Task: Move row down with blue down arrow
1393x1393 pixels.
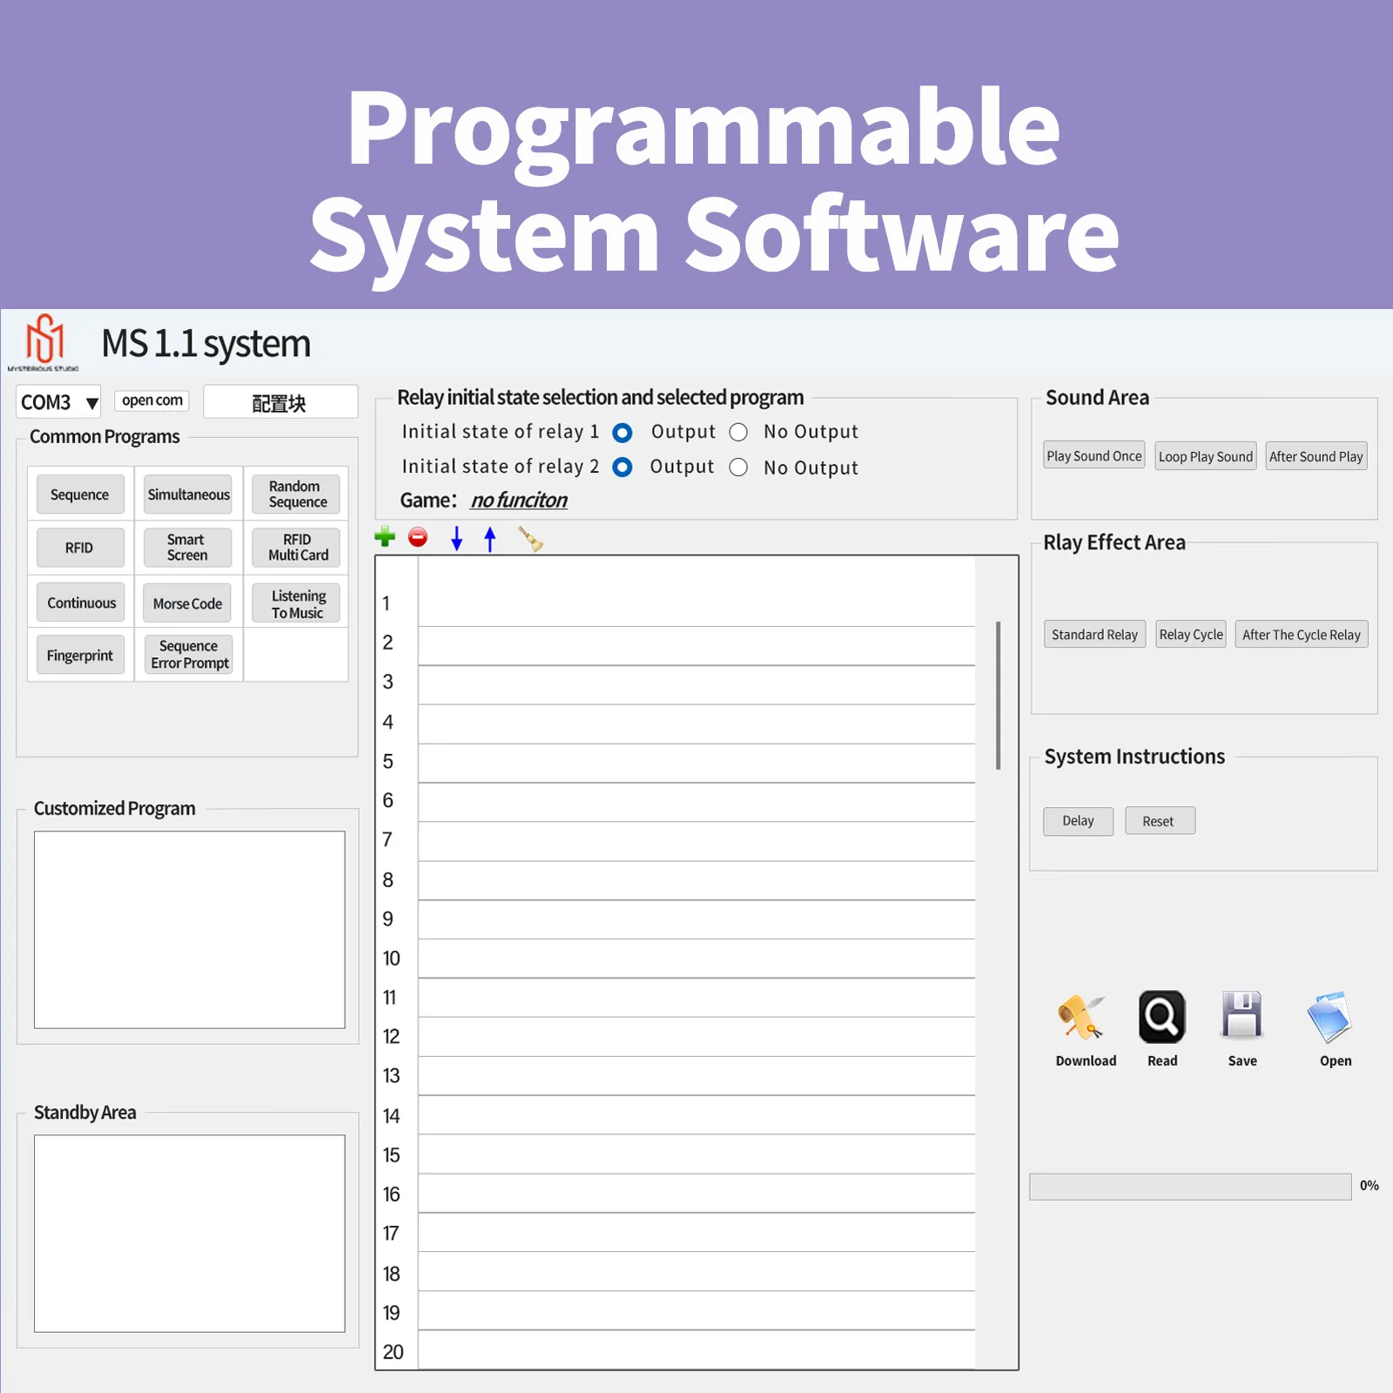Action: click(x=456, y=539)
